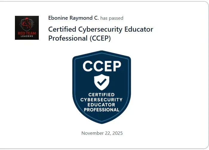This screenshot has height=150, width=209.
Task: Click the Red Team Leaders logo thumbnail
Action: coord(27,28)
